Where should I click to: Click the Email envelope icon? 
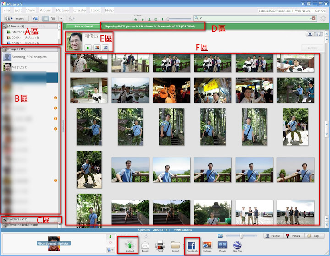coord(145,246)
